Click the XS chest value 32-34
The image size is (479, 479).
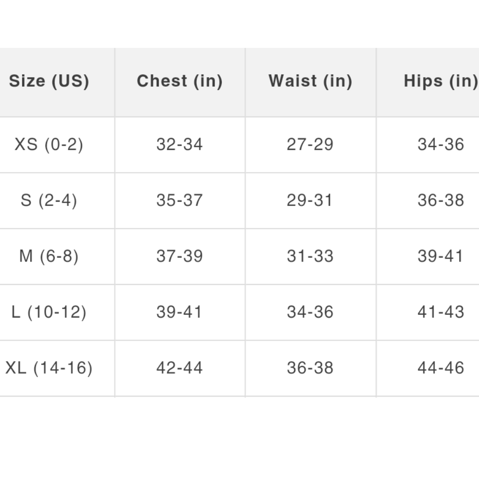180,144
